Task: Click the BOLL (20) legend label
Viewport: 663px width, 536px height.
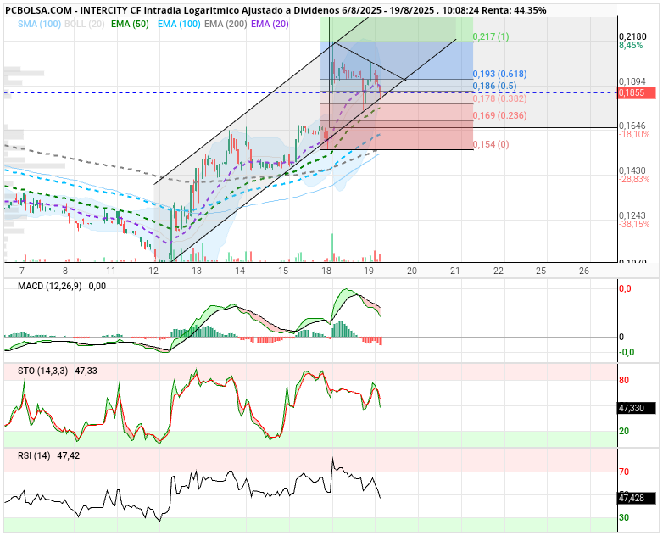Action: pos(85,24)
